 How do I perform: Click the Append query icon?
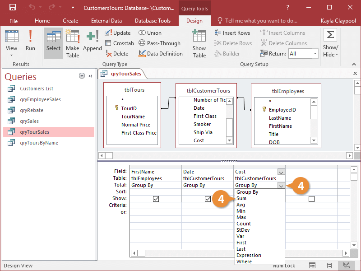92,40
